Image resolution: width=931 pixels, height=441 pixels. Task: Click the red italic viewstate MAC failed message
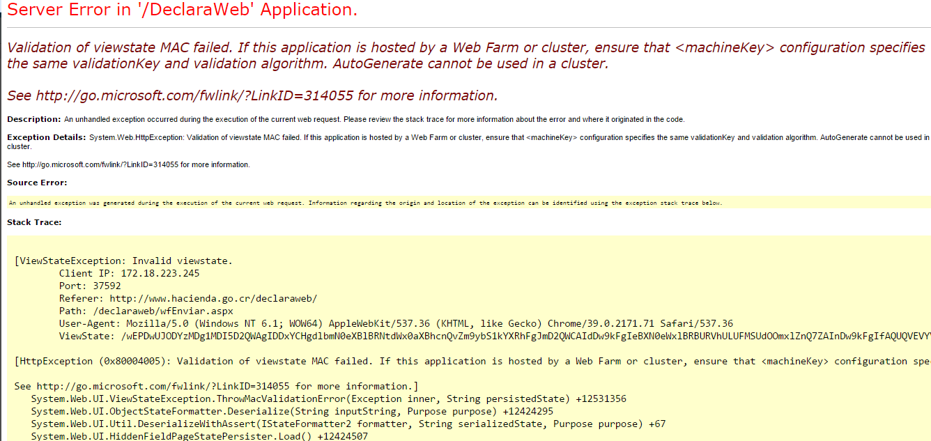point(465,56)
